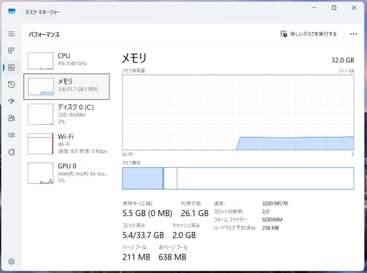Open Task Manager settings
The height and width of the screenshot is (273, 367).
point(11,261)
